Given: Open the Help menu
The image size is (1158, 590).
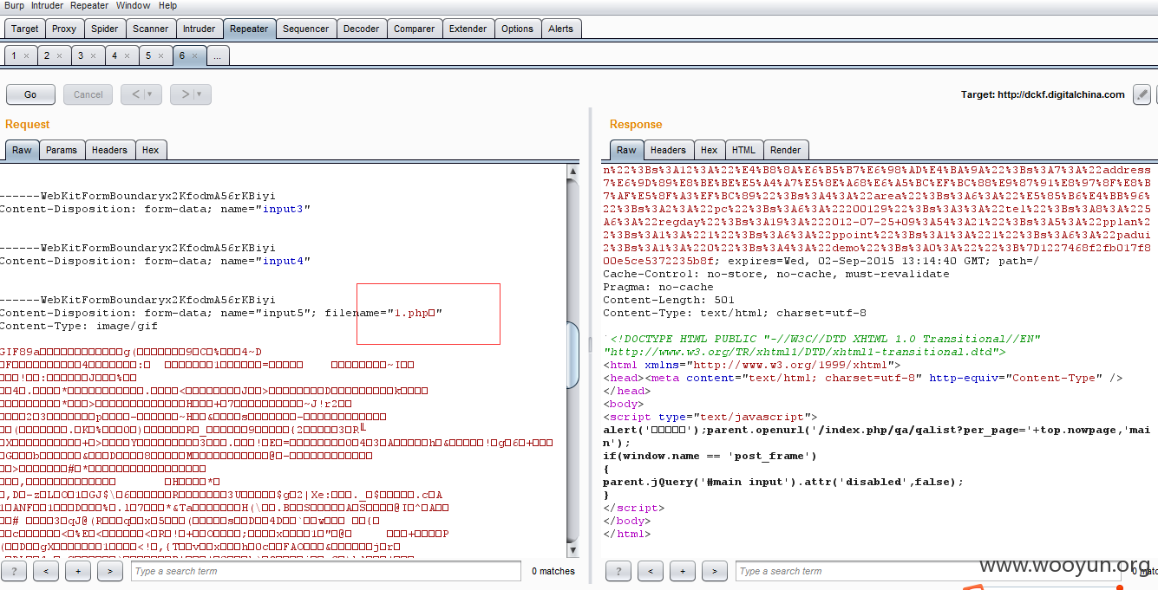Looking at the screenshot, I should point(167,5).
